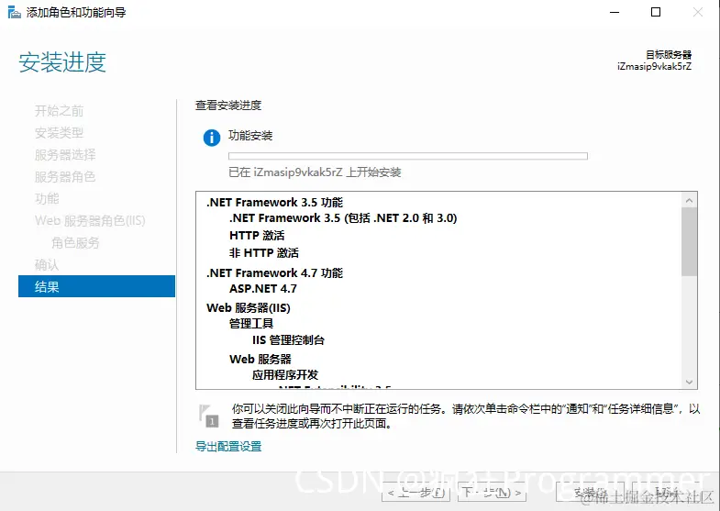Click the 功能安装 progress bar
Viewport: 720px width, 511px height.
tap(408, 156)
